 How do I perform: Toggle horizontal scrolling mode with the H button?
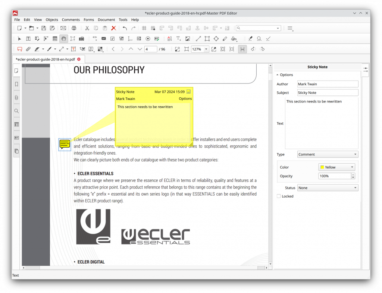click(x=242, y=49)
